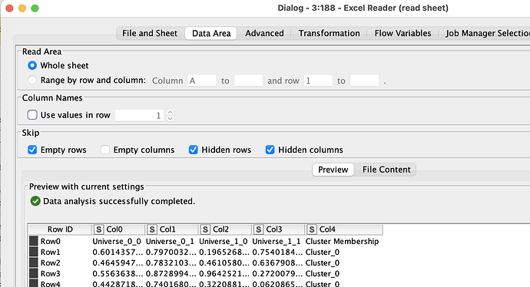Viewport: 530px width, 287px height.
Task: Select the Row0 color marker square
Action: click(x=34, y=241)
